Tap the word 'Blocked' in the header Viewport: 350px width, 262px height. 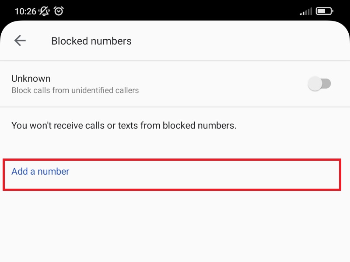point(69,41)
